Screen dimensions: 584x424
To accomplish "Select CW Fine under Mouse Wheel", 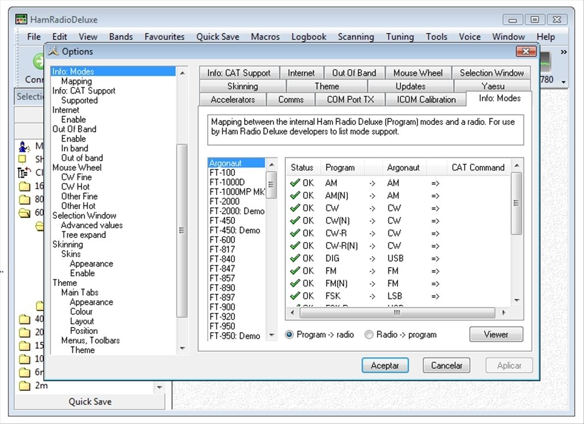I will [x=76, y=177].
